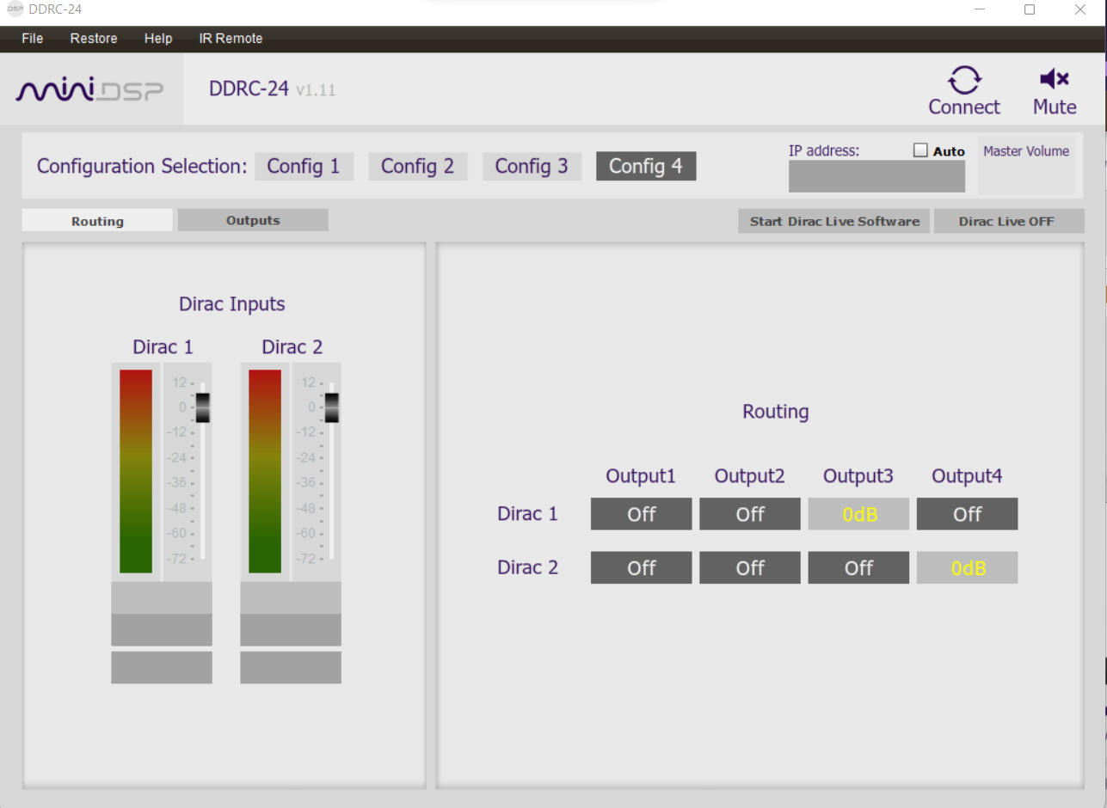The image size is (1107, 808).
Task: Toggle Dirac 2 to Output1 routing
Action: [x=641, y=568]
